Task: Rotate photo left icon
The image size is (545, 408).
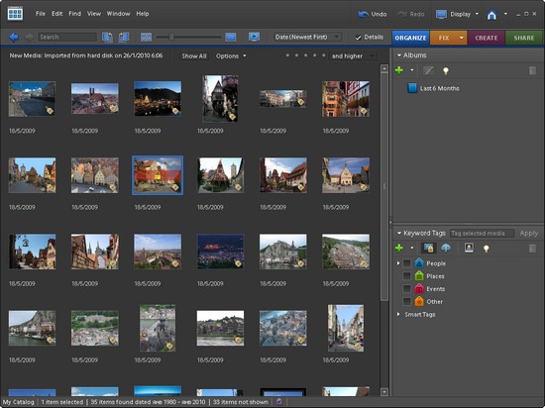Action: click(107, 37)
